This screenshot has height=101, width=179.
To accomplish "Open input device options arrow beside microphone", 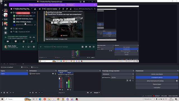I will (25, 47).
